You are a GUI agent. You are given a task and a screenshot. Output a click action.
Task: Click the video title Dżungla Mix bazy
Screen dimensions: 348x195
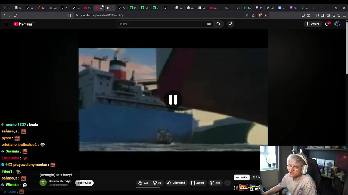point(55,175)
